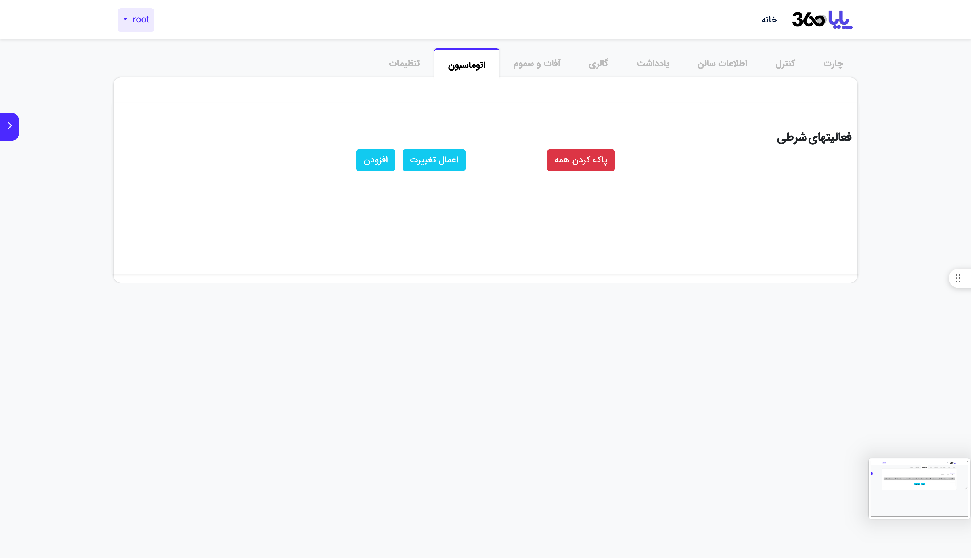Open the یادداشت tab
This screenshot has width=971, height=558.
(x=652, y=64)
